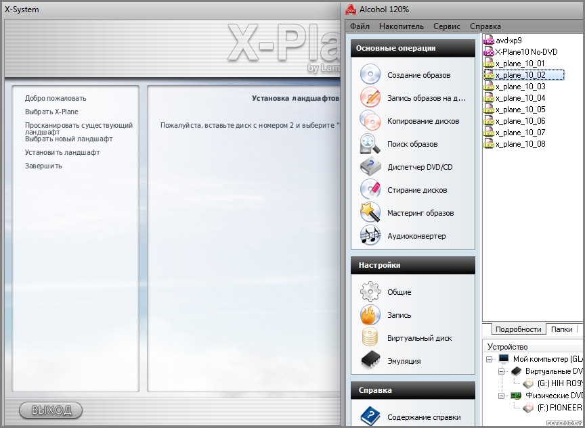Open the Накопитель menu
The image size is (585, 428).
click(x=402, y=26)
